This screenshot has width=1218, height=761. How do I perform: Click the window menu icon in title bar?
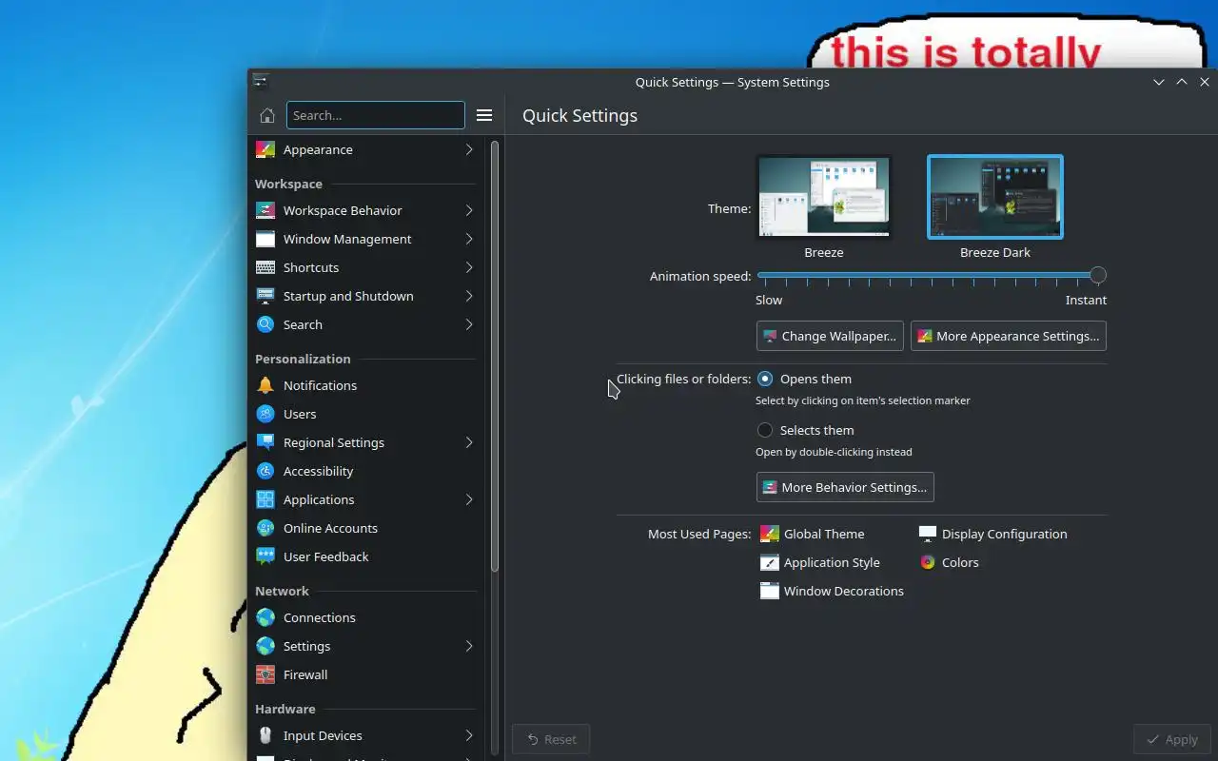pyautogui.click(x=261, y=82)
